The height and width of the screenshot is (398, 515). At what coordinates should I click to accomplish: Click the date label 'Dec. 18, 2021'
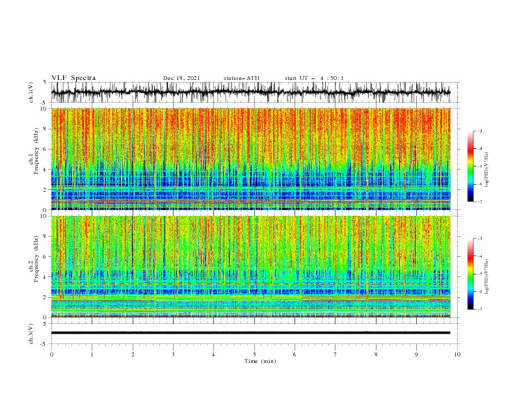pyautogui.click(x=181, y=78)
